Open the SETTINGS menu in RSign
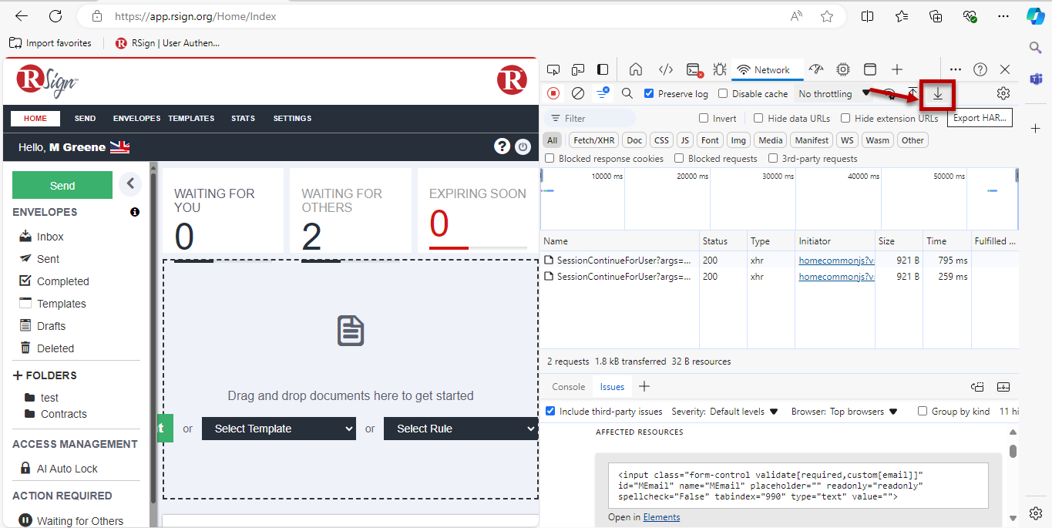The image size is (1052, 528). click(x=292, y=118)
